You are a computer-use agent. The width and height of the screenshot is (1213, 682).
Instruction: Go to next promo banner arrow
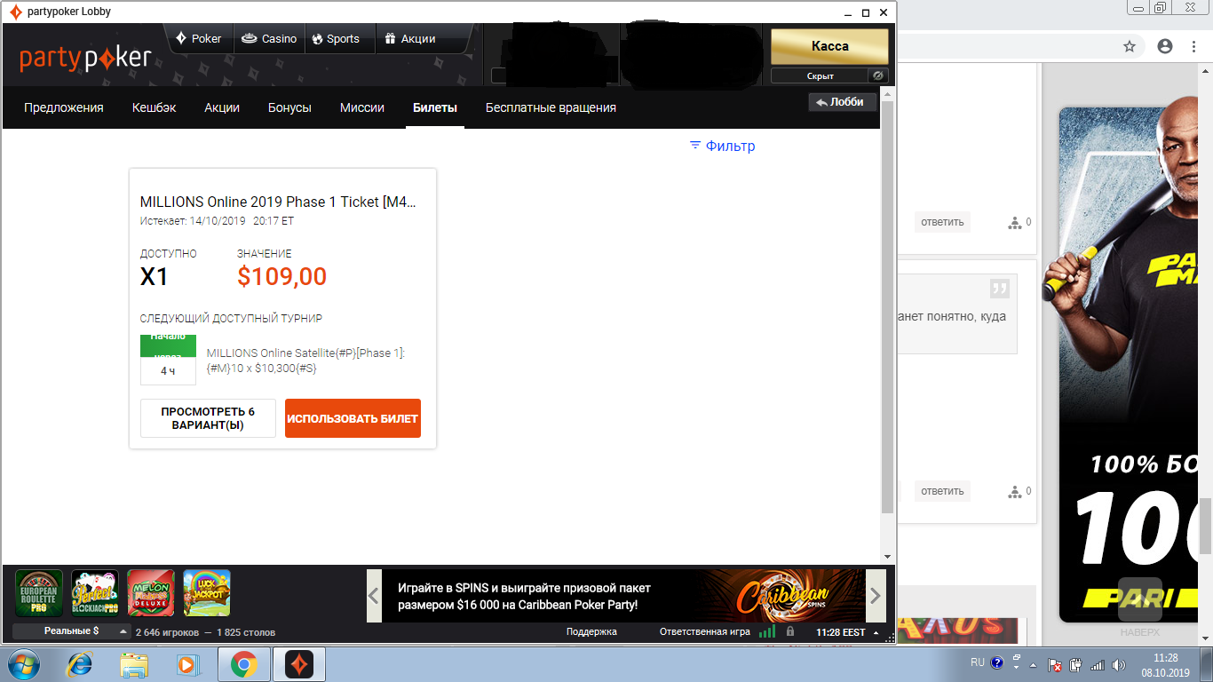[876, 595]
